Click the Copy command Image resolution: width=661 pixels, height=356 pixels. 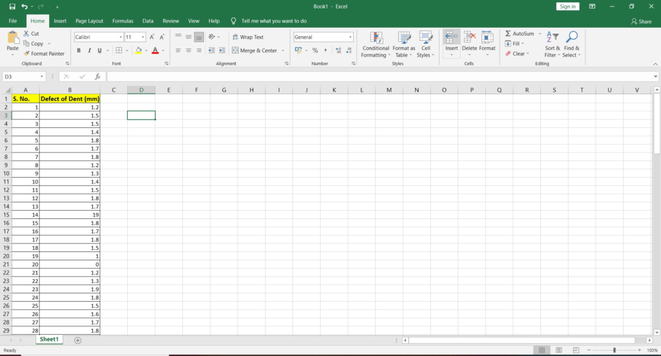tap(34, 43)
